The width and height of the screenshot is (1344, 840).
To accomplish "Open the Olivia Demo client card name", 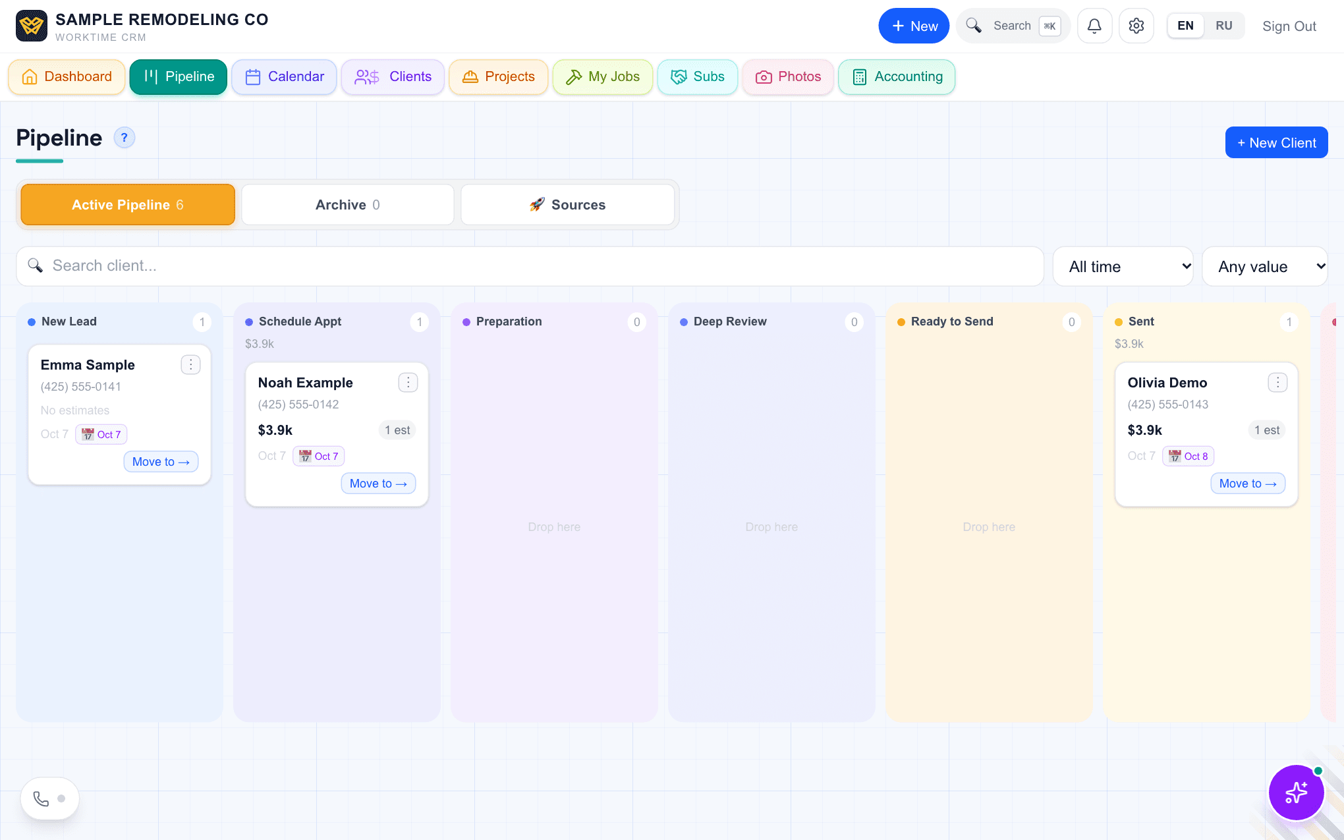I will point(1167,383).
